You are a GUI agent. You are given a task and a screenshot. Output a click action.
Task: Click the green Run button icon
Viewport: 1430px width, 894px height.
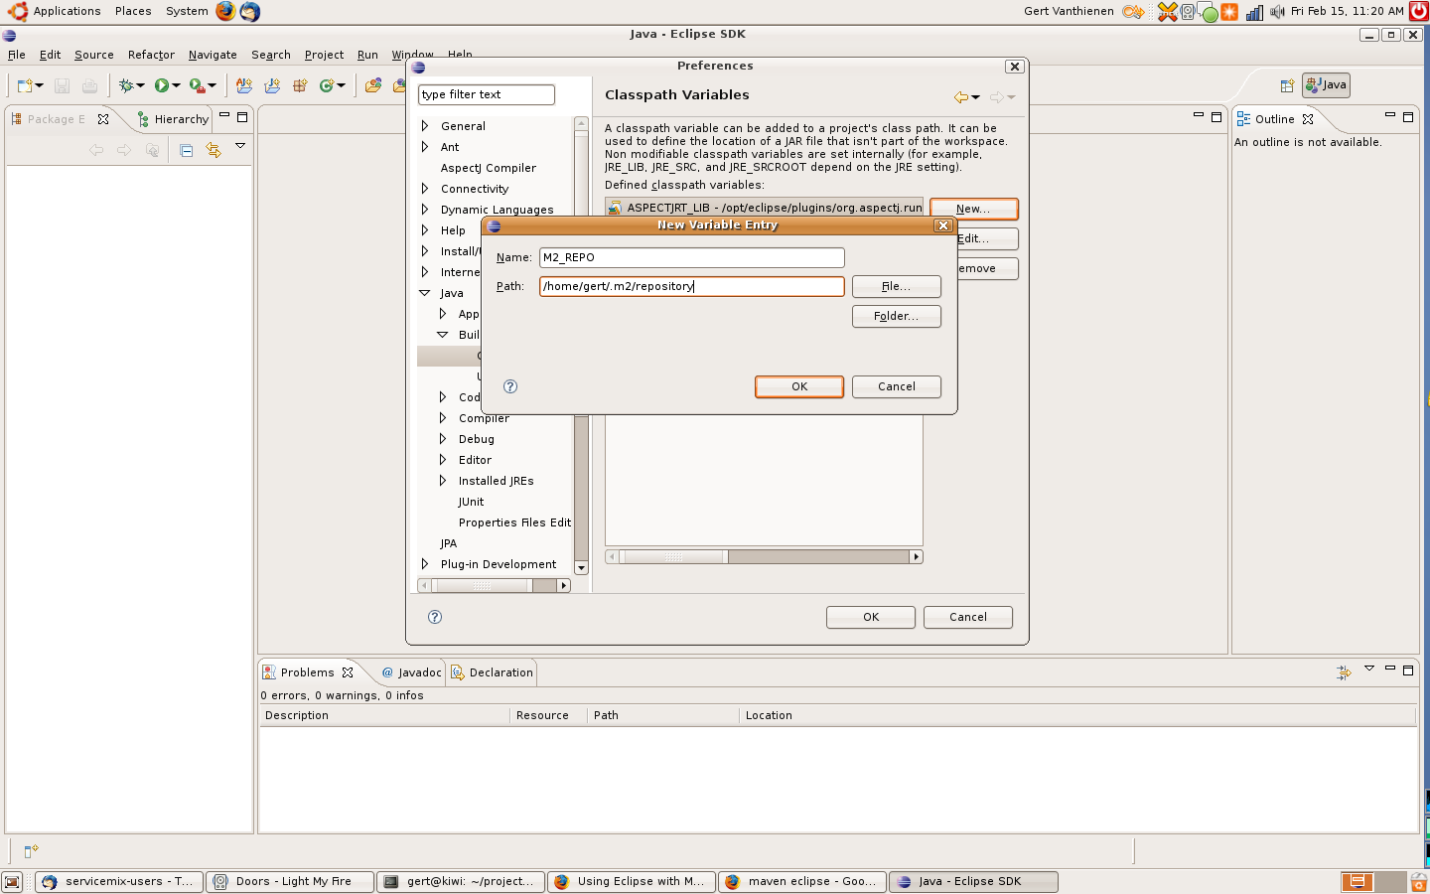pos(162,86)
